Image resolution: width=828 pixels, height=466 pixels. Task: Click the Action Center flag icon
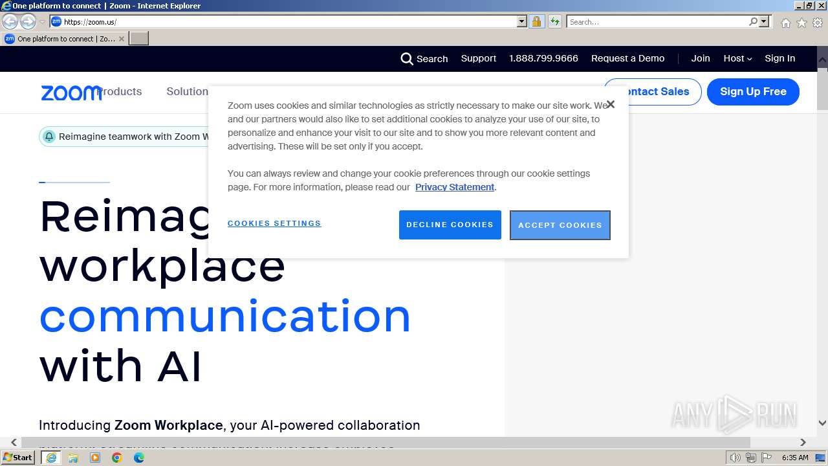pos(767,458)
